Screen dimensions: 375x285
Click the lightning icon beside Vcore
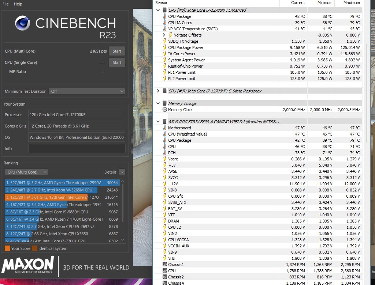point(164,159)
